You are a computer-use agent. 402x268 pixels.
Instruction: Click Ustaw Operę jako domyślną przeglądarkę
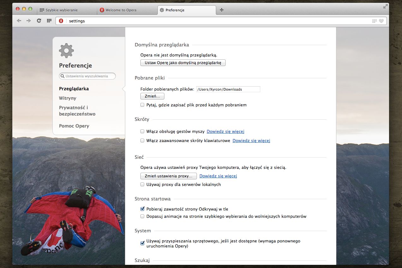pyautogui.click(x=183, y=63)
